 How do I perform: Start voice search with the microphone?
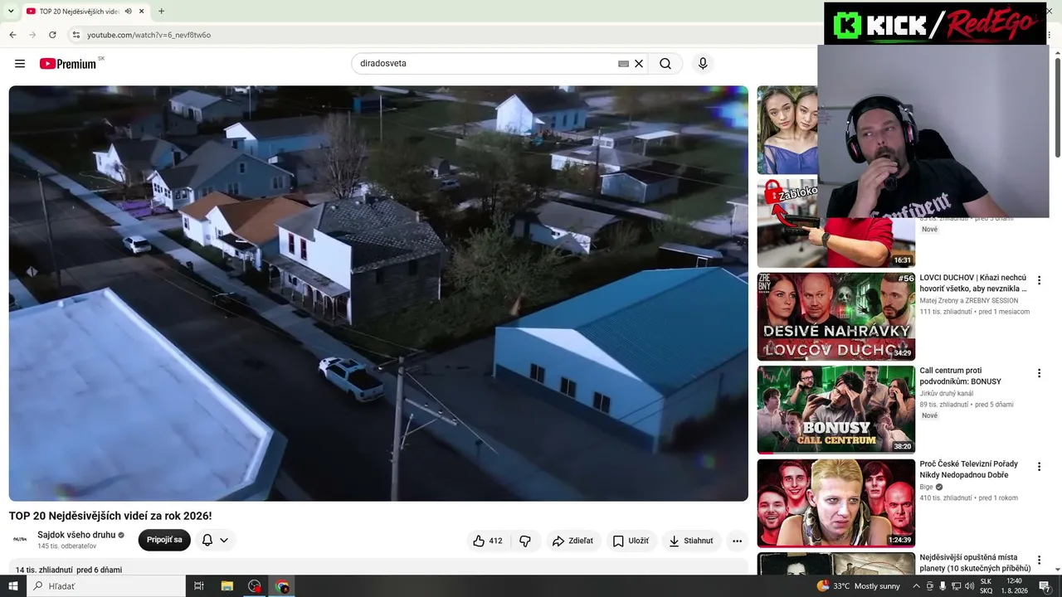point(703,64)
